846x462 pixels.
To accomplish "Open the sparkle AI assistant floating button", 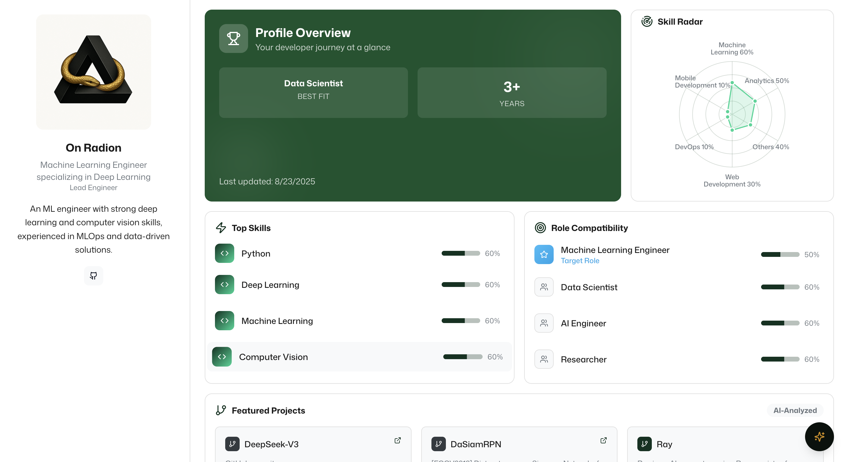I will (819, 437).
